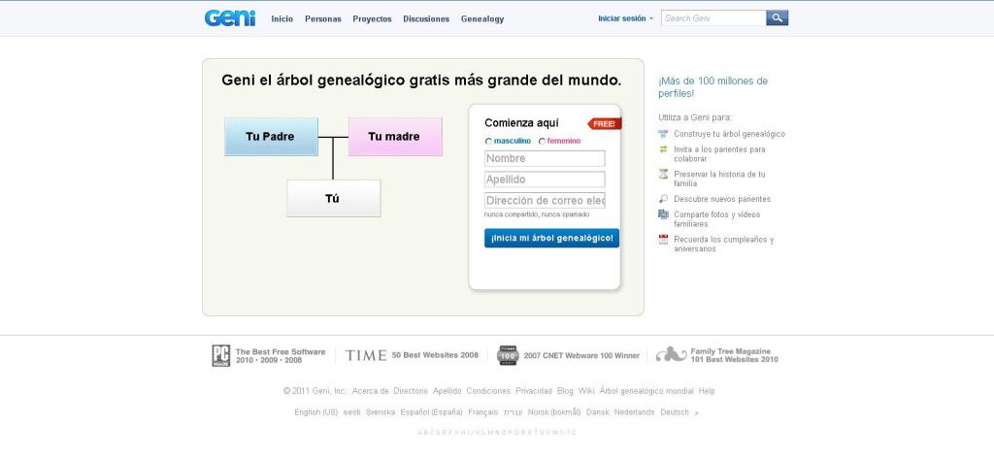Open the Iniciar sesión dropdown
The image size is (994, 457).
coord(625,18)
